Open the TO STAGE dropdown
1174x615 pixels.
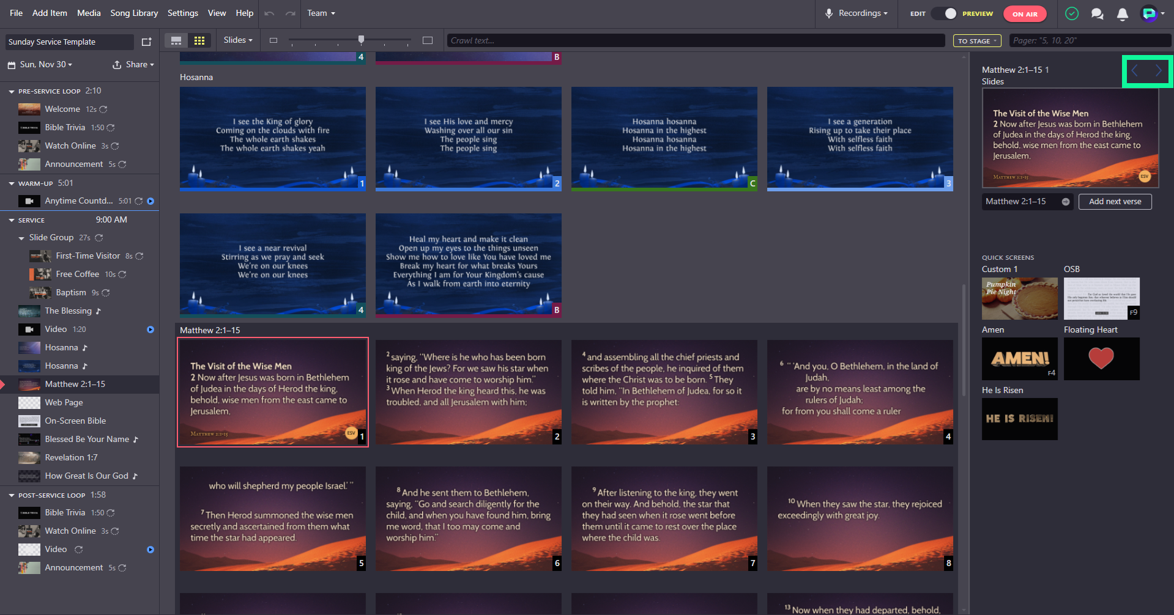[x=977, y=41]
